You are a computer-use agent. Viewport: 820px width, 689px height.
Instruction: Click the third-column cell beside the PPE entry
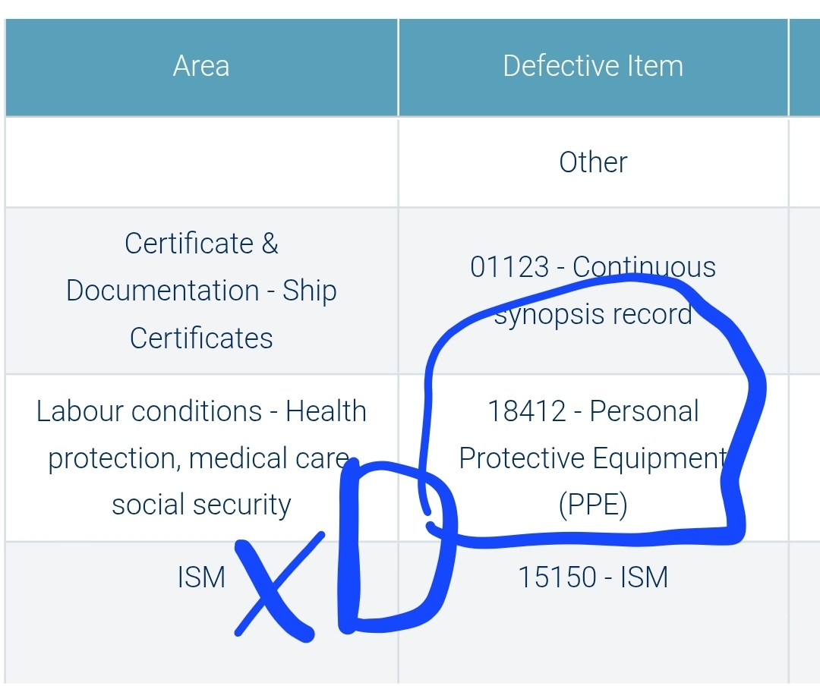805,458
